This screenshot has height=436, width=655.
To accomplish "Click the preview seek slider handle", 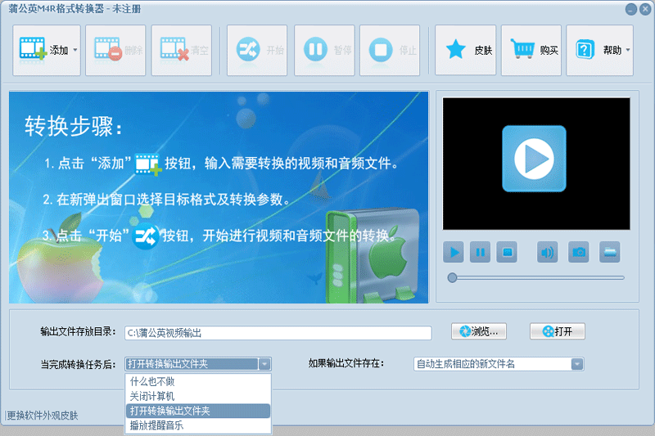I will coord(452,278).
